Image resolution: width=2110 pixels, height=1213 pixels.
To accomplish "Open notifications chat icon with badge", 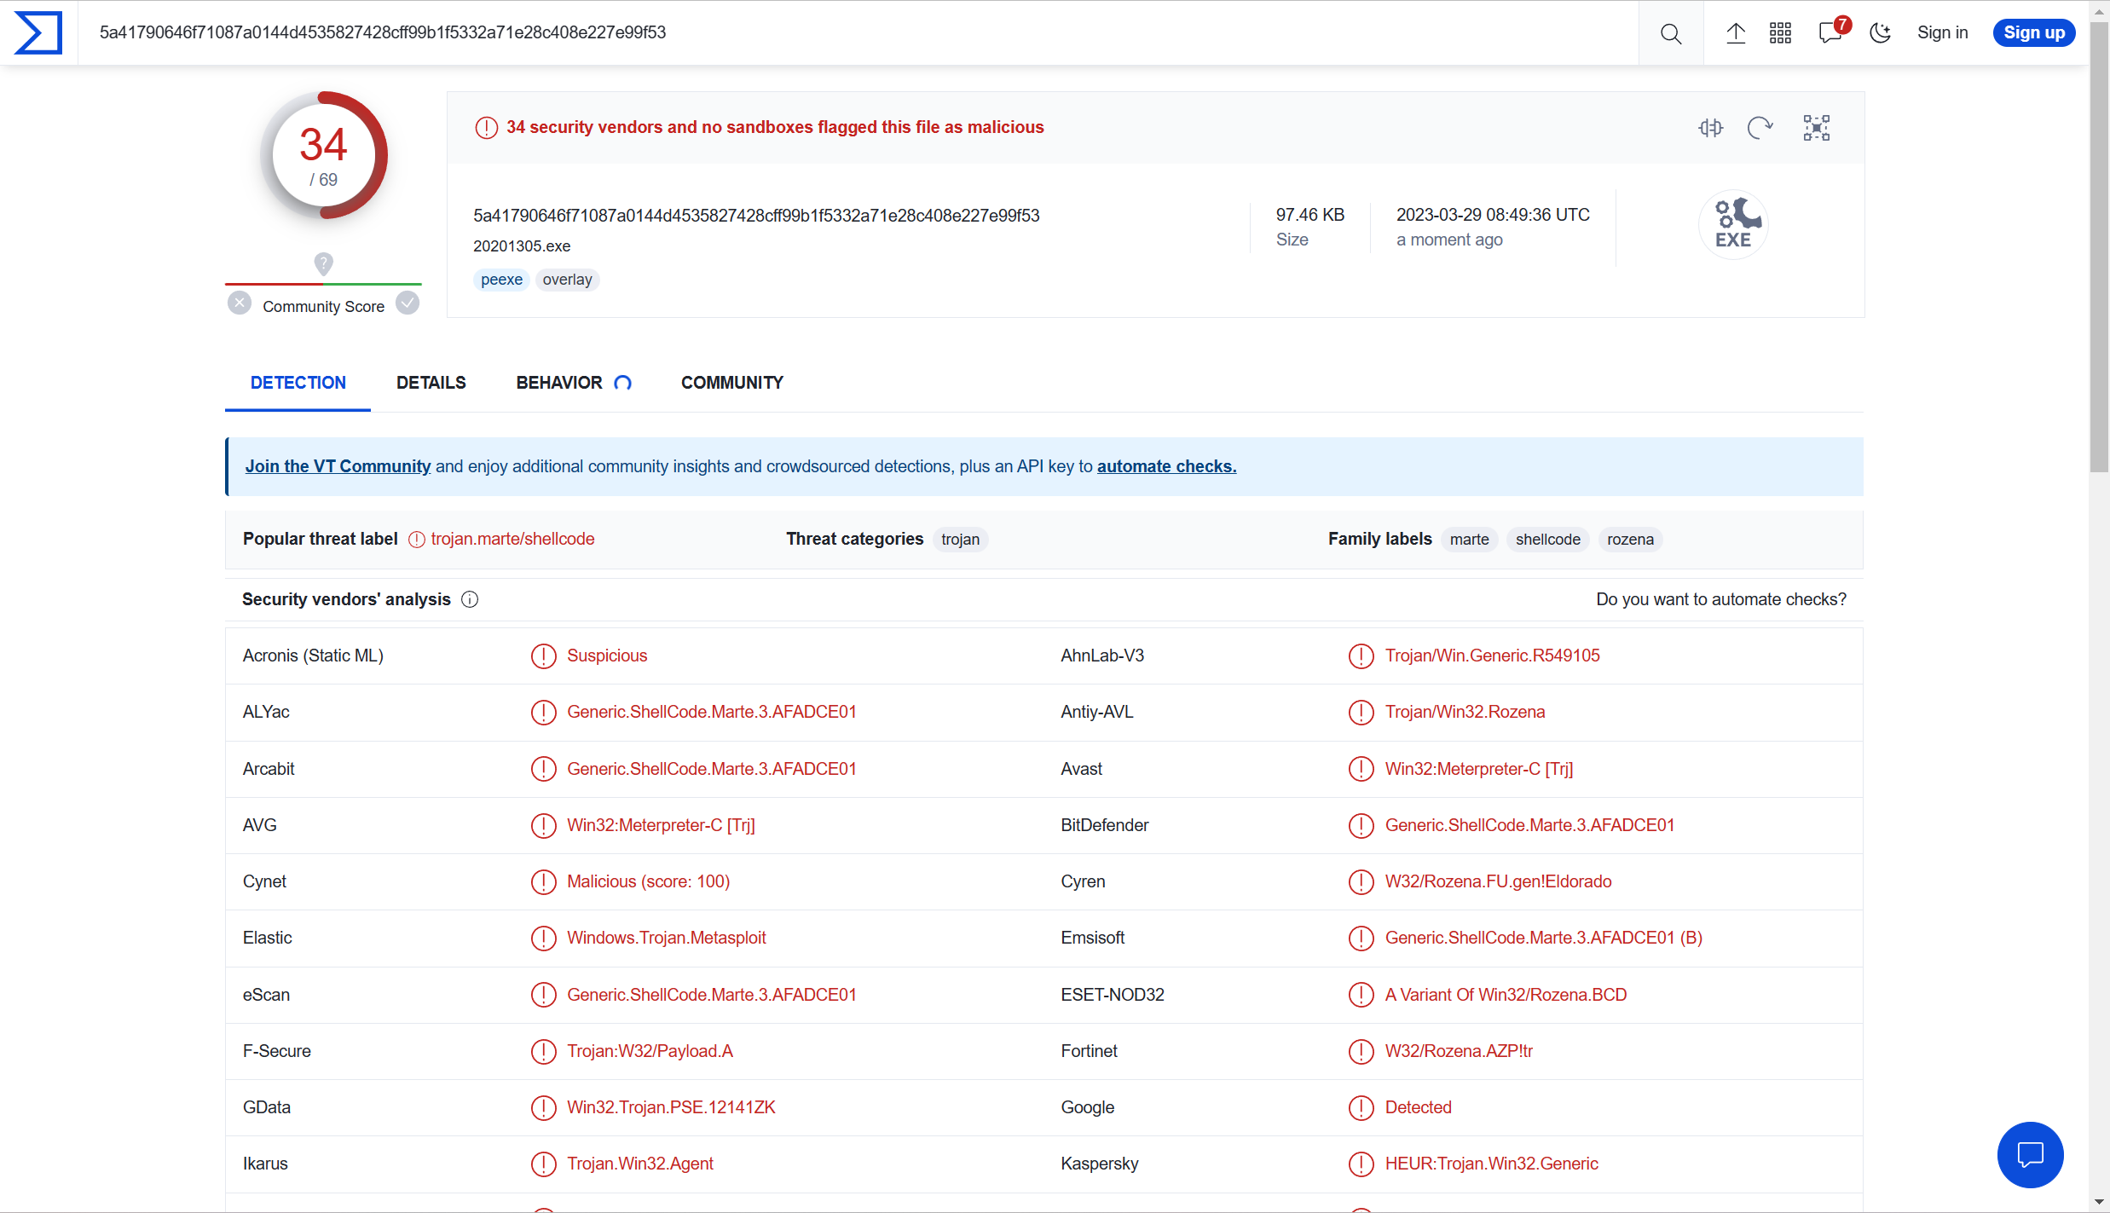I will click(x=1830, y=33).
